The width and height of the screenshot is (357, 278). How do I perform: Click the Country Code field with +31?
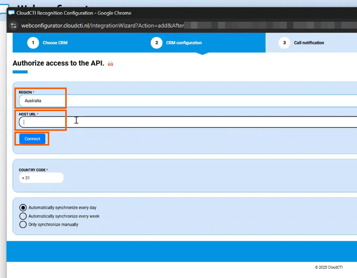tap(41, 178)
